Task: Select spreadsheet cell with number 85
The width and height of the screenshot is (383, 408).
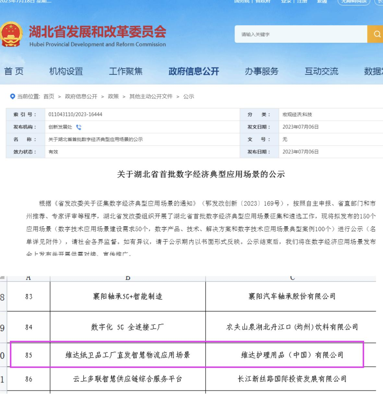Action: coord(29,355)
